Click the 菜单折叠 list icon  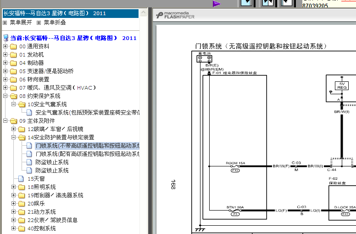point(39,23)
